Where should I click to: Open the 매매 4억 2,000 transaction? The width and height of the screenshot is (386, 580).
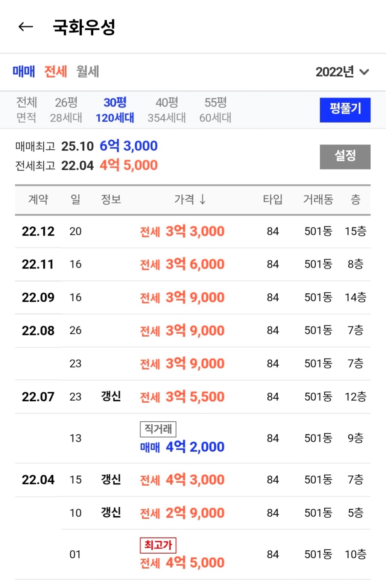(x=182, y=447)
